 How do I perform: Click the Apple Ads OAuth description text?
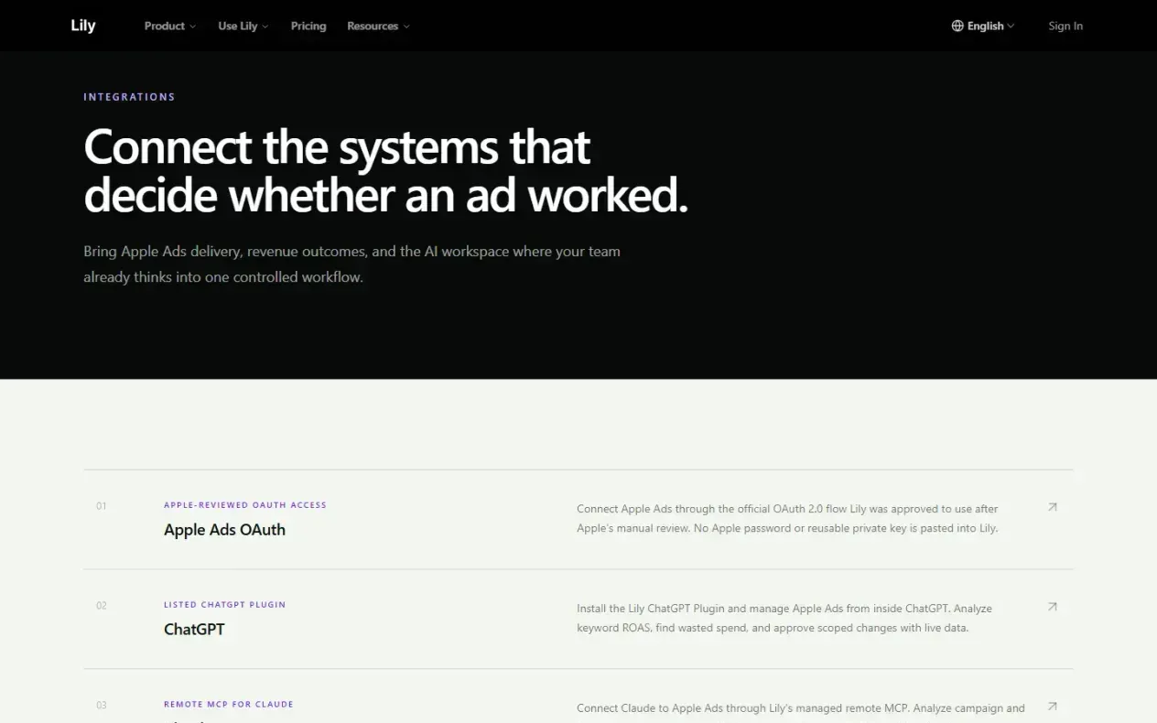[787, 518]
